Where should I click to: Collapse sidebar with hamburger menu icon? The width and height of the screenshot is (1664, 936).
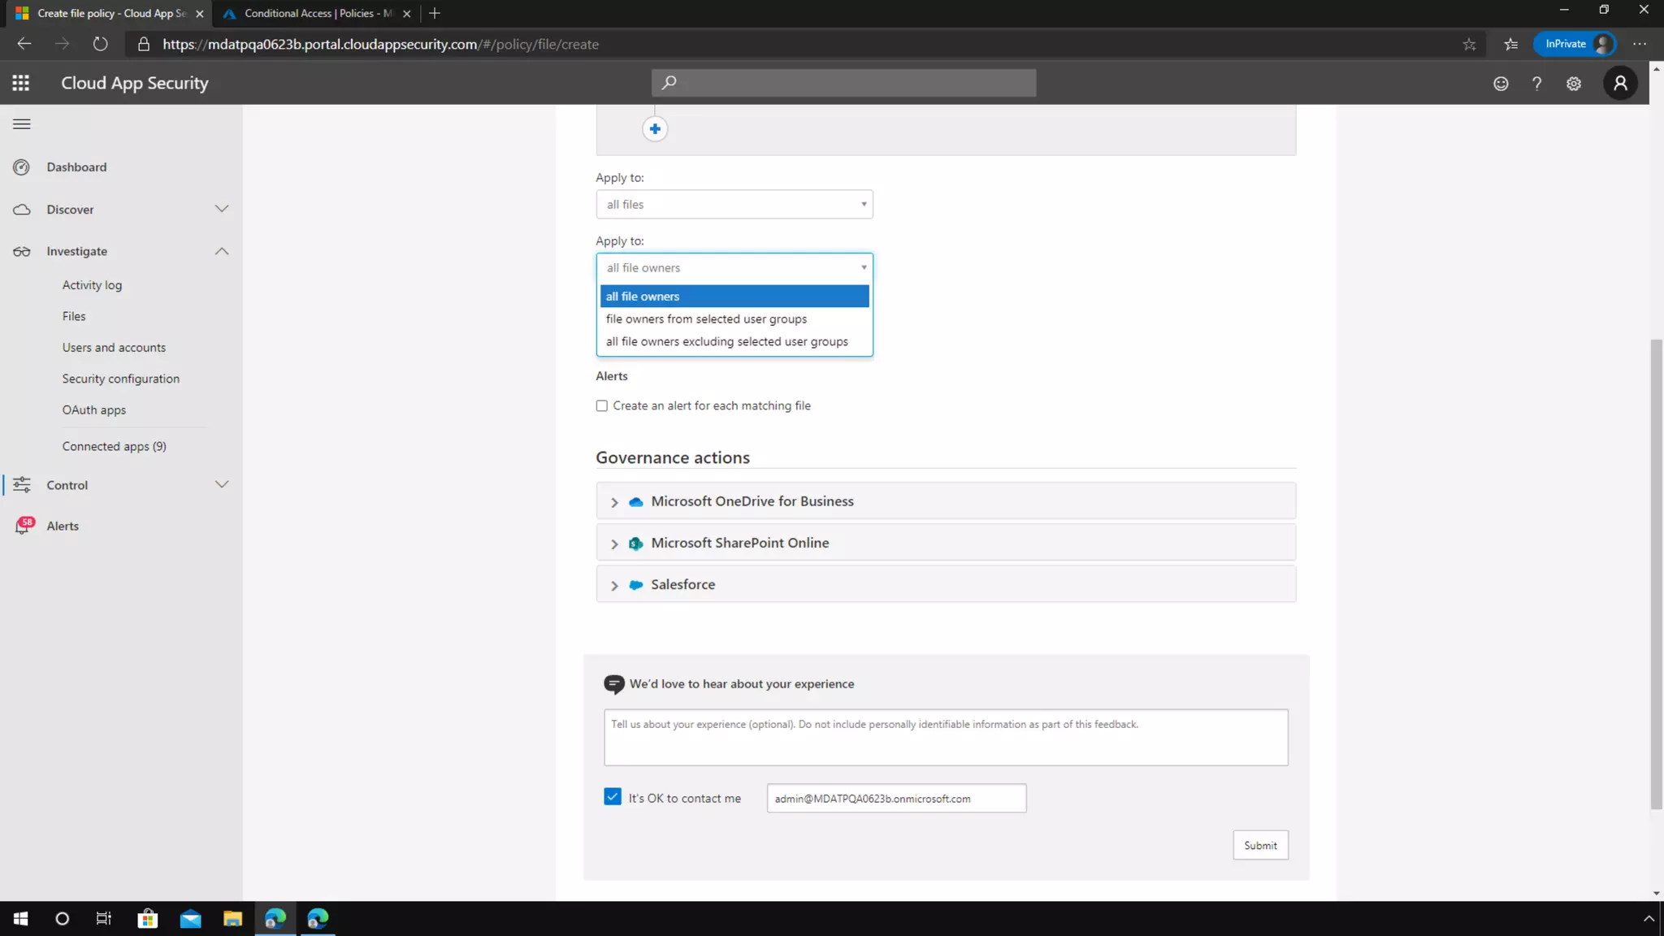tap(22, 124)
